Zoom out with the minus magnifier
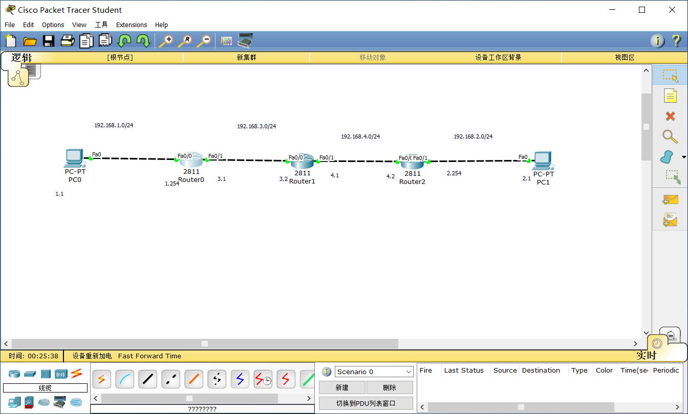 click(204, 41)
